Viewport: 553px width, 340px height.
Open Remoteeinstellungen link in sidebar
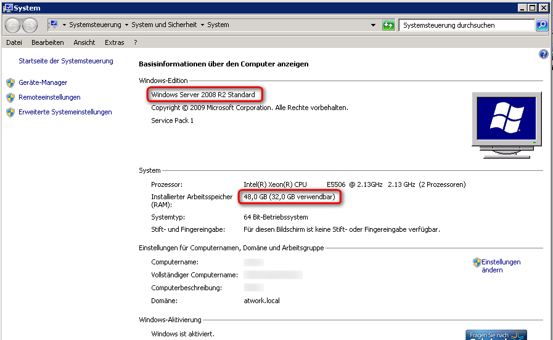point(49,97)
